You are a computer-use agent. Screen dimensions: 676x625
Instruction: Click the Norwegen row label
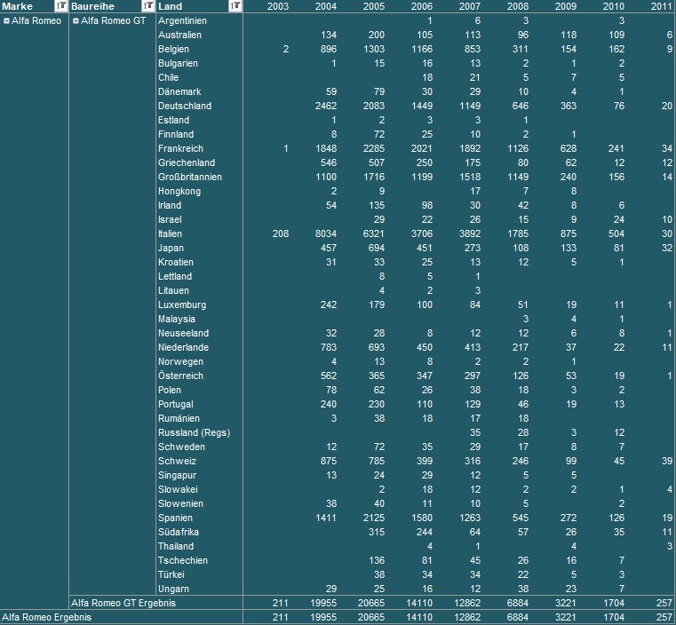180,362
